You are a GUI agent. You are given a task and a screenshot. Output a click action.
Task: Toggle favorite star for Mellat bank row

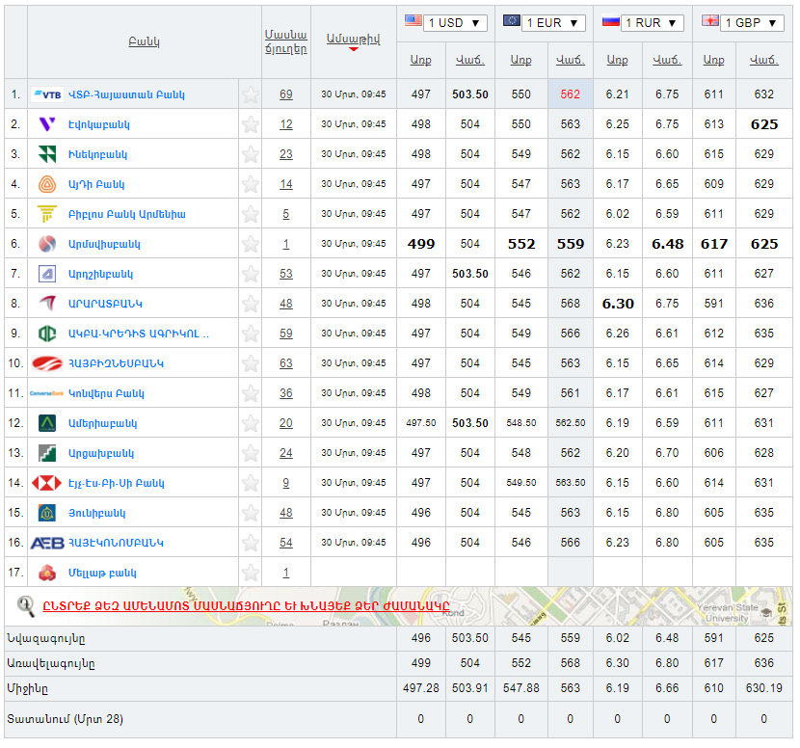click(x=251, y=573)
